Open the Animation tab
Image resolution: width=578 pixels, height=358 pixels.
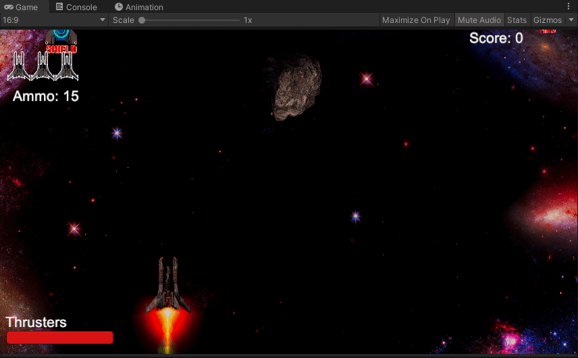click(x=139, y=7)
